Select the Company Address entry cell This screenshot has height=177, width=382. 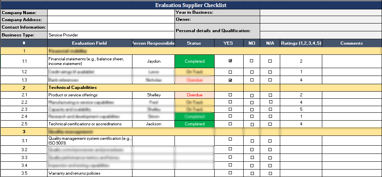[x=111, y=20]
